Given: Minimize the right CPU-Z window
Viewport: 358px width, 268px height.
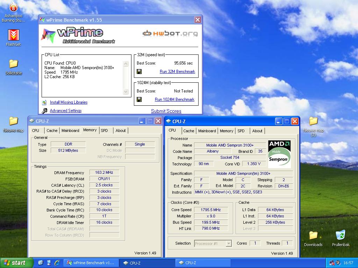Looking at the screenshot, I should [278, 121].
